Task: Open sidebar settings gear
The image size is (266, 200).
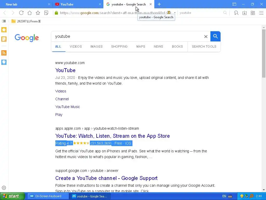Action: coord(4,188)
